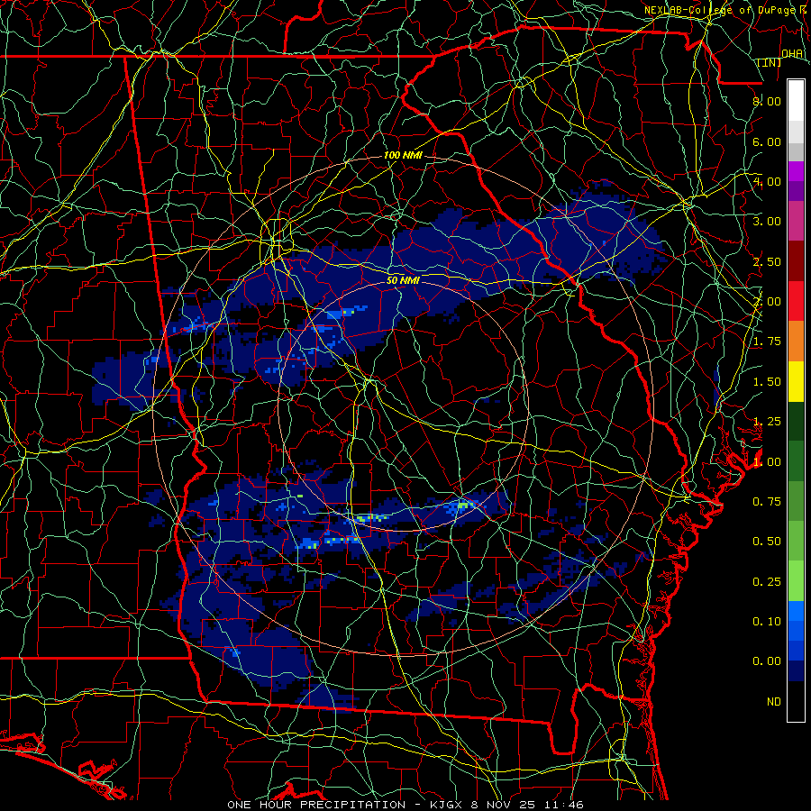
Task: Select the white legend swatch at the top
Action: click(x=796, y=100)
